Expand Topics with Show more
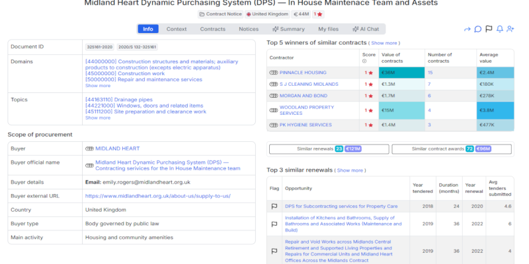The height and width of the screenshot is (264, 529). click(98, 118)
